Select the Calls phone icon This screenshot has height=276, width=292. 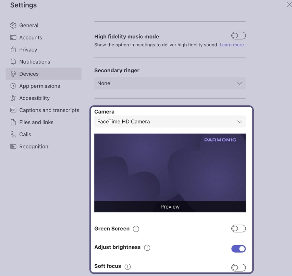coord(13,134)
